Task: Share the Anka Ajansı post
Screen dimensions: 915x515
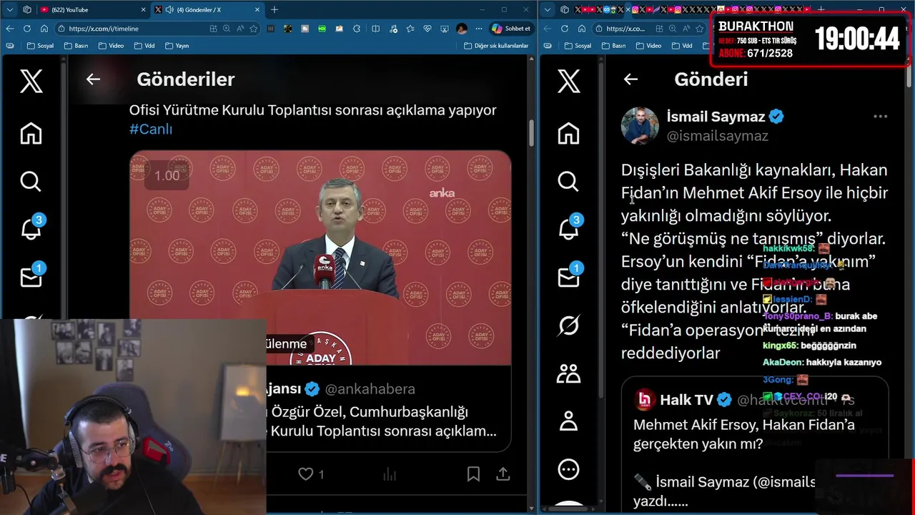Action: 503,474
